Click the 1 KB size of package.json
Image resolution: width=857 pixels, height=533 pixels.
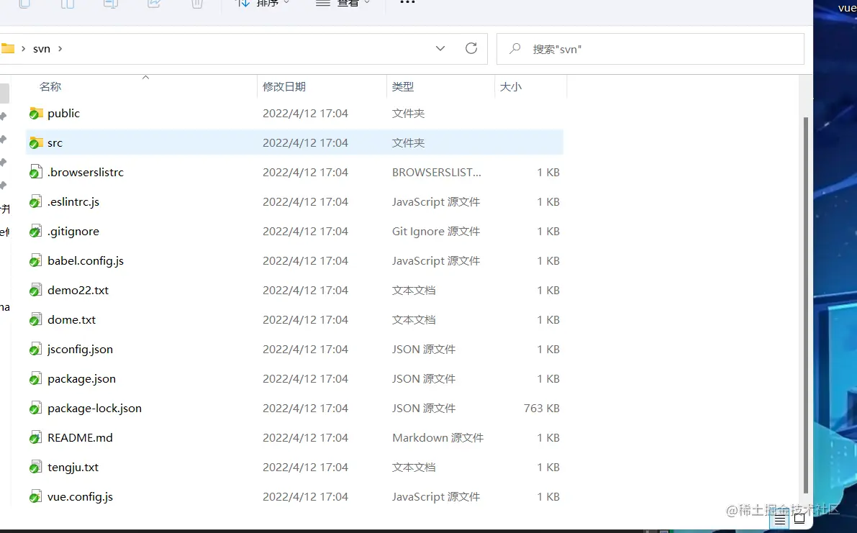pyautogui.click(x=548, y=378)
